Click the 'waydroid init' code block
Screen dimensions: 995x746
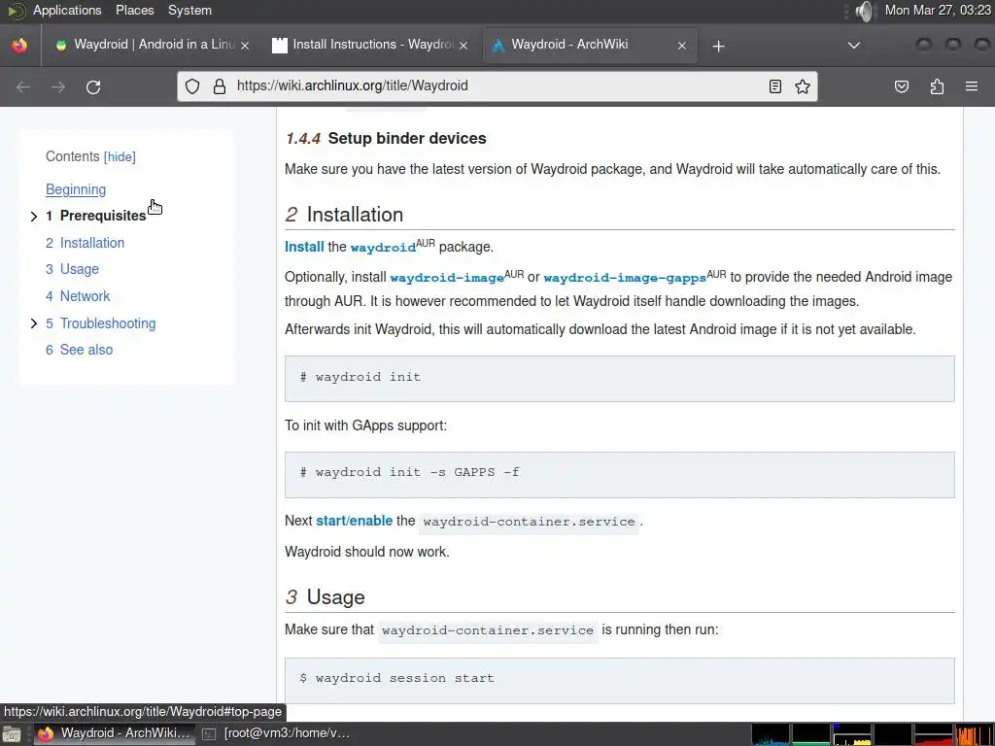(x=619, y=379)
